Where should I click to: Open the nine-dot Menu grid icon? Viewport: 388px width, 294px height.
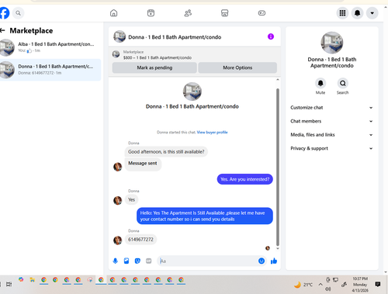[x=342, y=13]
